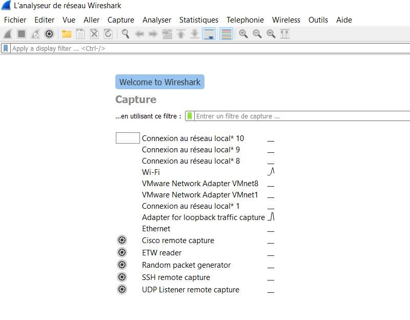Viewport: 410px width, 320px height.
Task: Select the UDP Listener remote capture entry
Action: coord(190,289)
